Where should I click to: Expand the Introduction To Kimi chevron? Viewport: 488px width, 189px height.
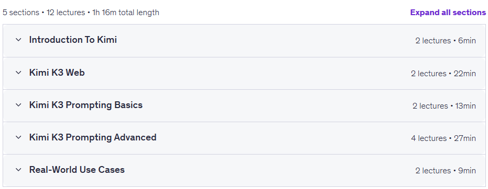18,40
